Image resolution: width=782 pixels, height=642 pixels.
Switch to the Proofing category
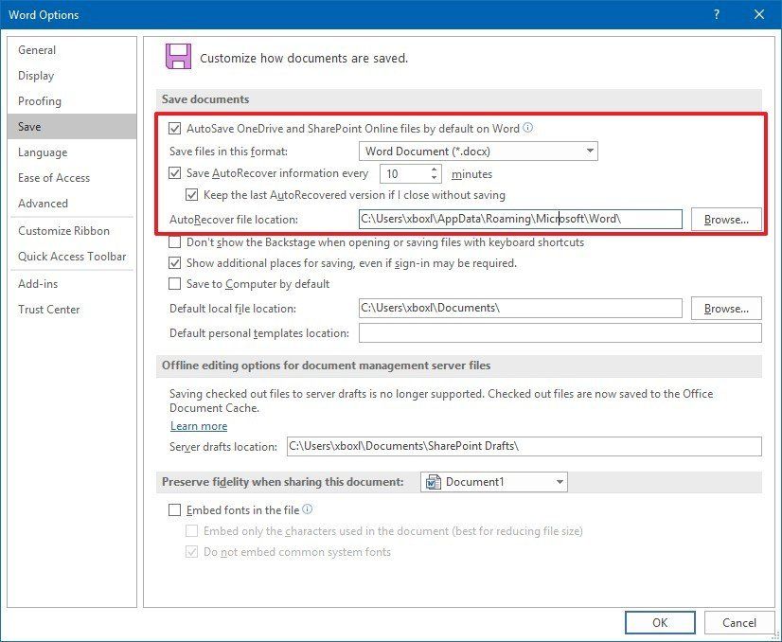(x=40, y=101)
